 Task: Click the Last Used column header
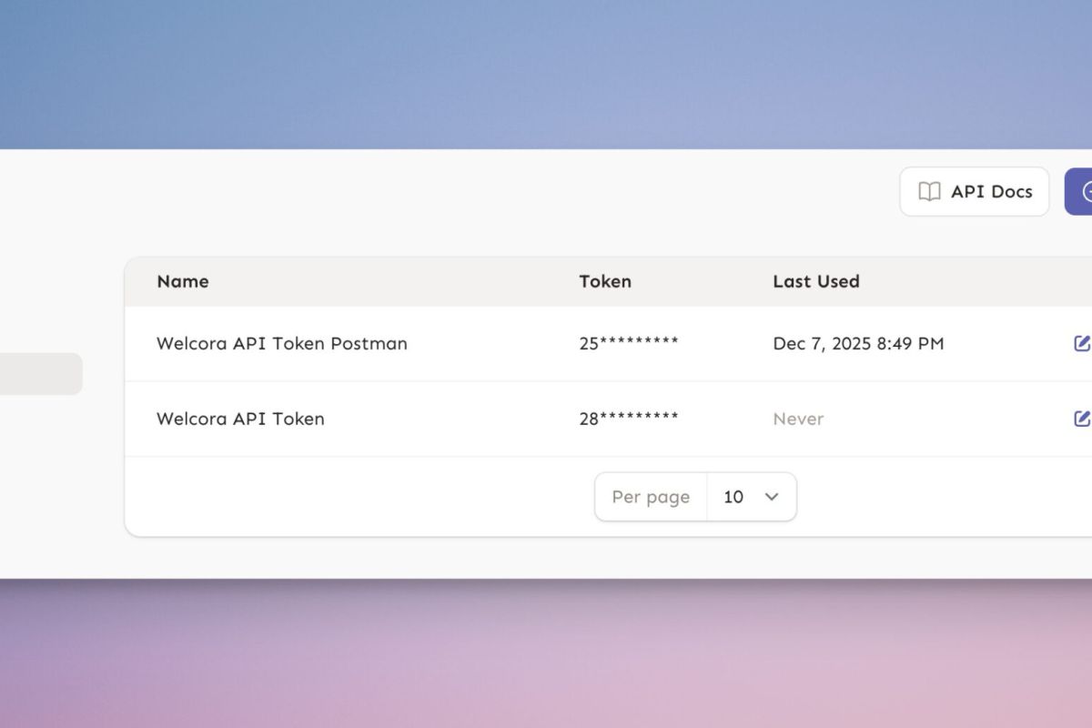tap(816, 281)
